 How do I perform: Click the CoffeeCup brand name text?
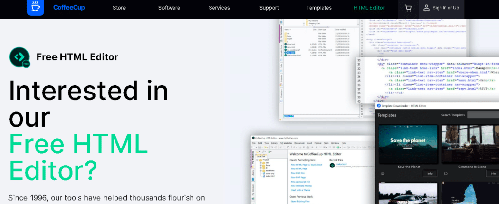[69, 8]
